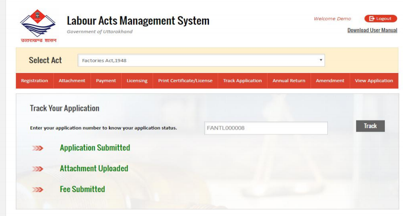Open the Attachment menu tab
The image size is (403, 216).
pyautogui.click(x=72, y=81)
